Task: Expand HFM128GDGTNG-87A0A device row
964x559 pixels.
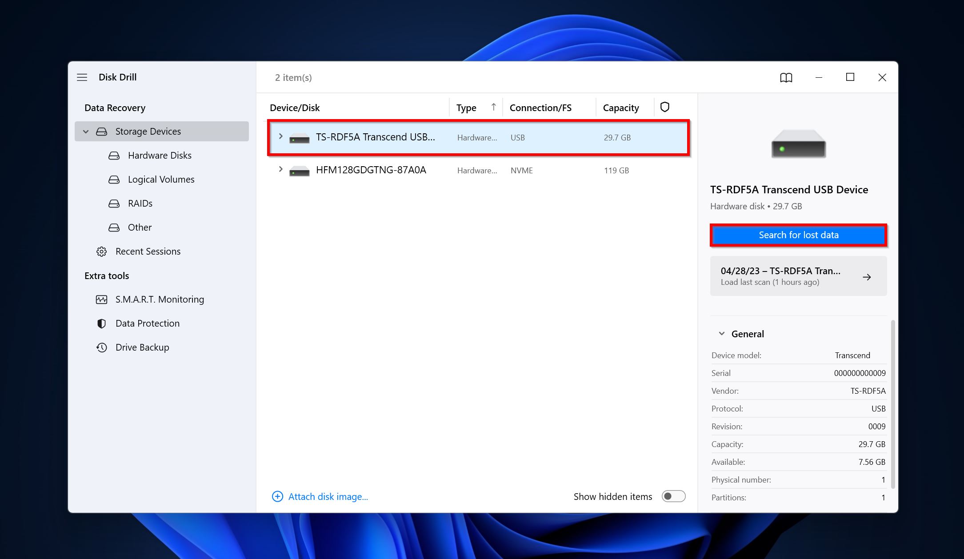Action: coord(280,170)
